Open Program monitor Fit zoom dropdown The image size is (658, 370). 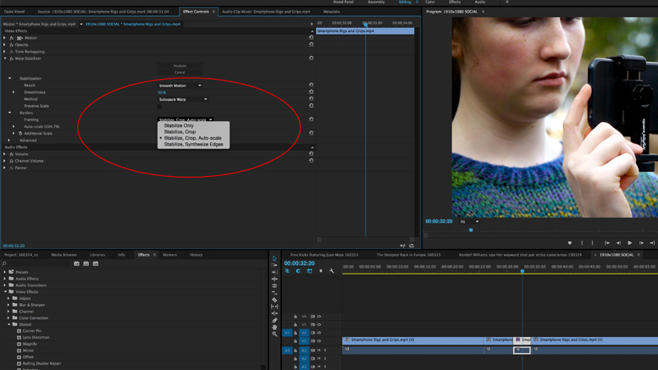469,222
